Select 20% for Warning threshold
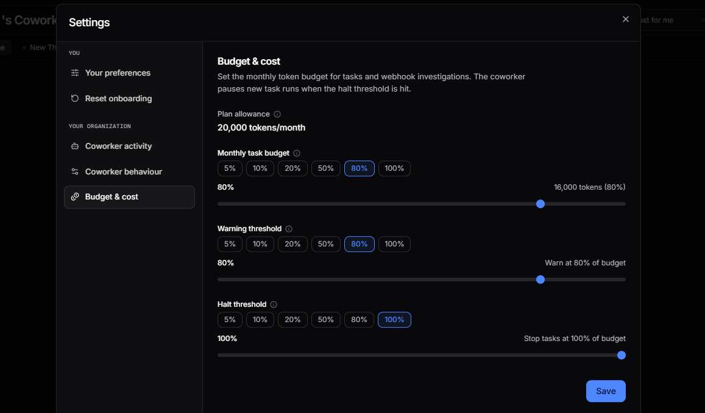705x413 pixels. click(292, 244)
